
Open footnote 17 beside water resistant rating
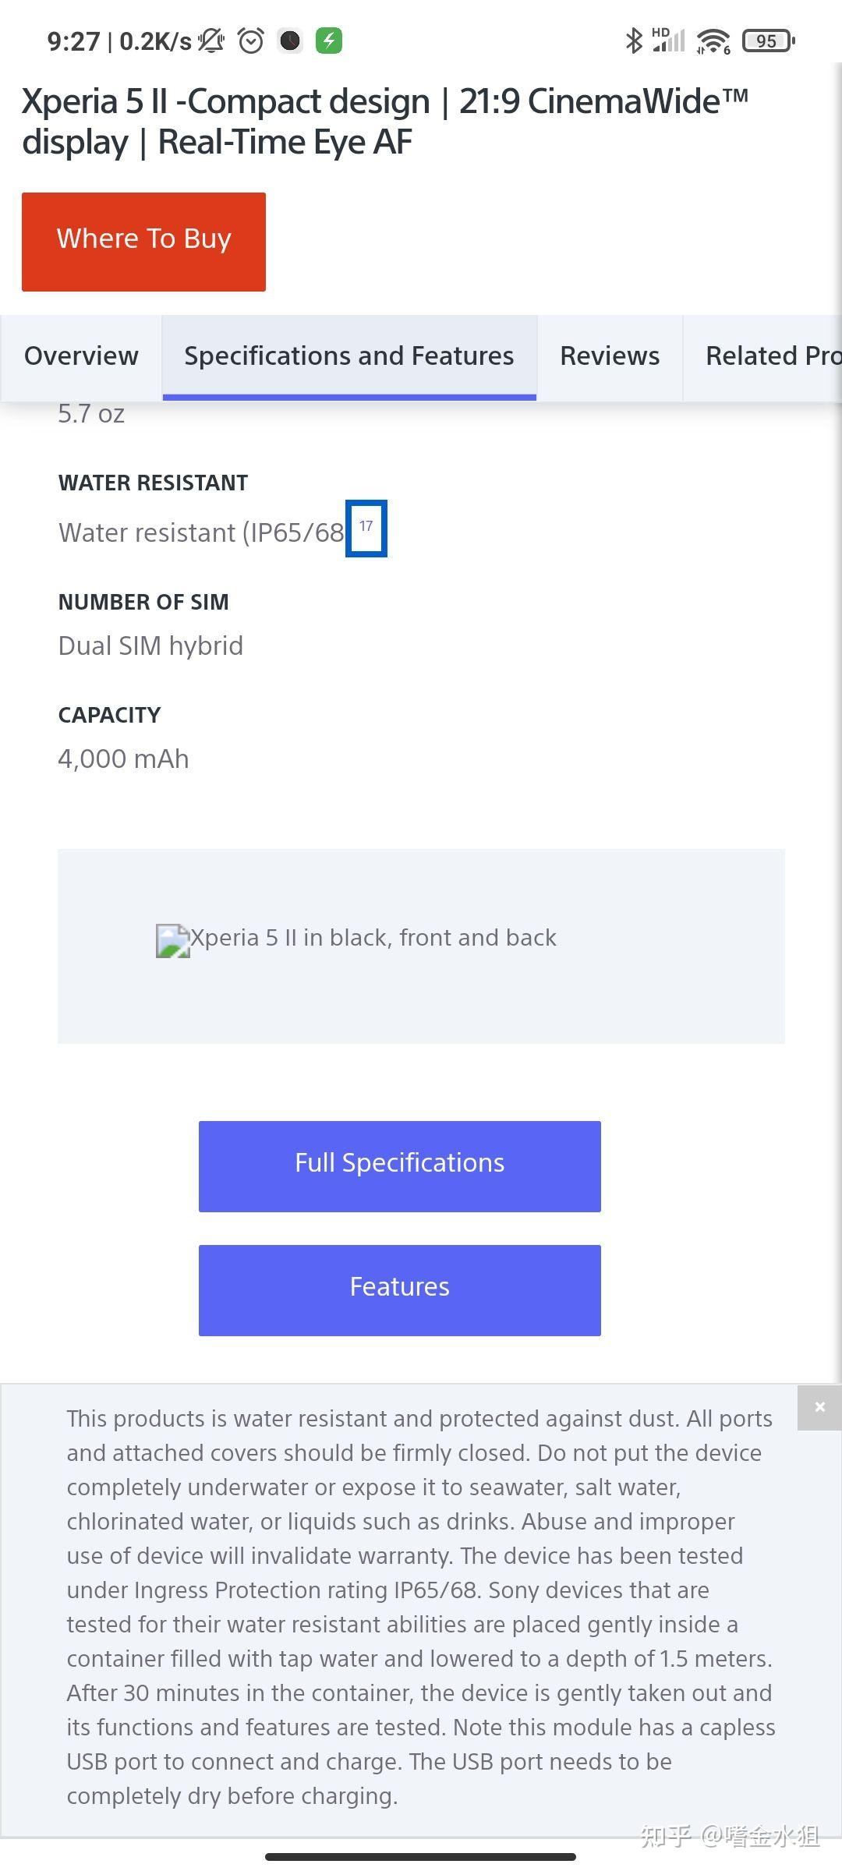(x=366, y=528)
